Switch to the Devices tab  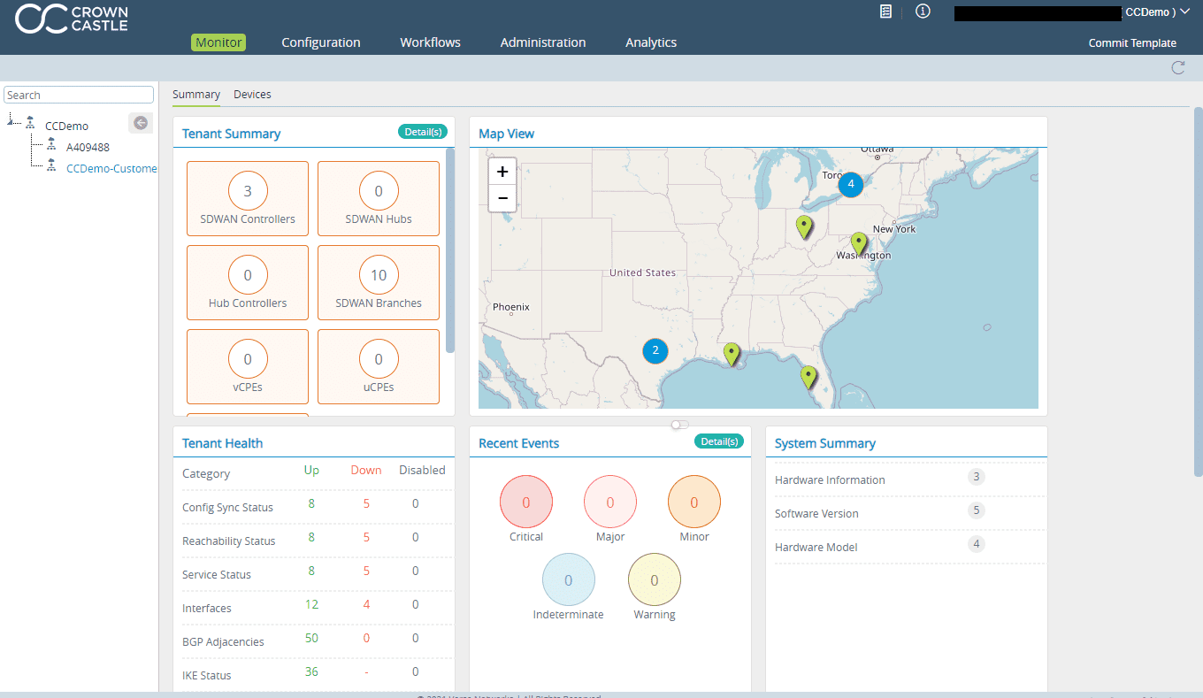(x=252, y=95)
